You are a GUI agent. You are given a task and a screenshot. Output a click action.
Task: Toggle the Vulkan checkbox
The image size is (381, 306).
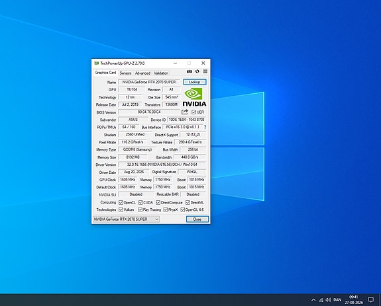[x=121, y=210]
